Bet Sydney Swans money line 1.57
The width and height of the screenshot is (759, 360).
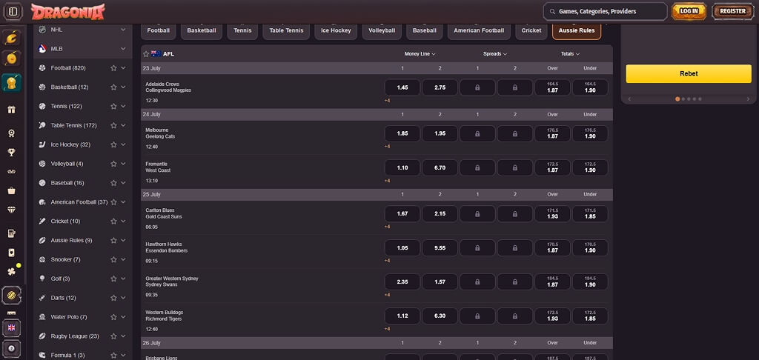[x=440, y=281]
